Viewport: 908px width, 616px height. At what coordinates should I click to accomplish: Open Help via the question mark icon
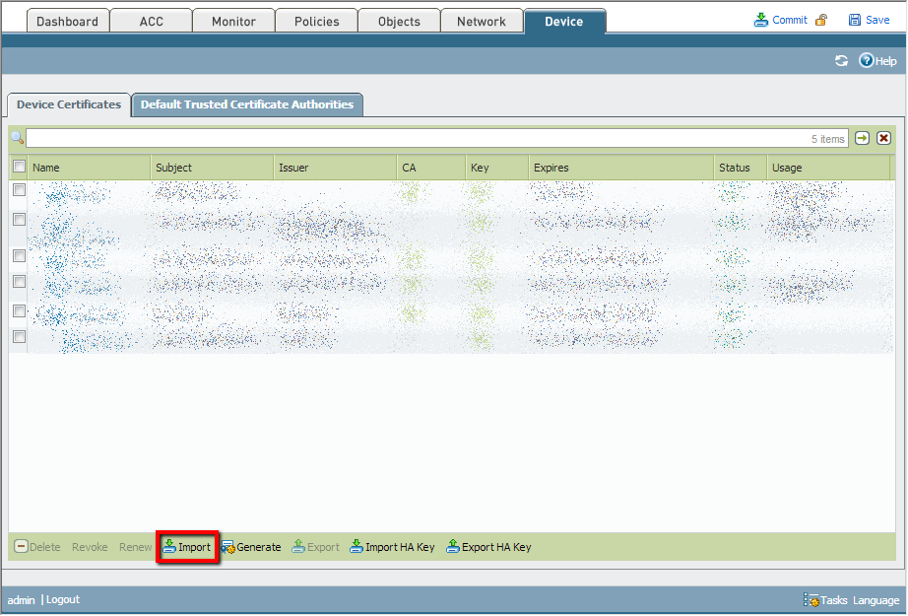(x=866, y=60)
